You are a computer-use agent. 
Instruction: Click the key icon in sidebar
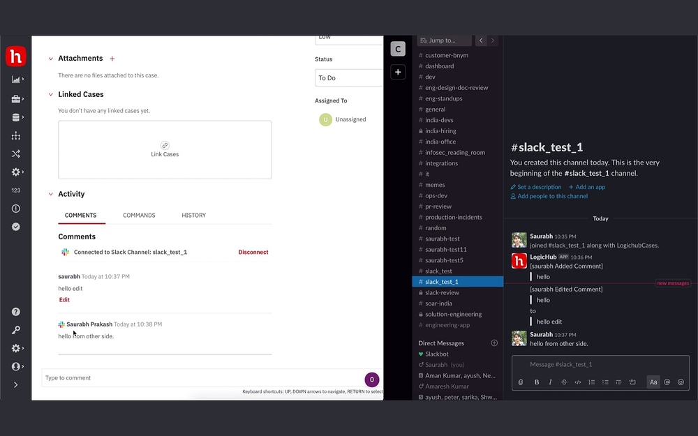click(15, 330)
